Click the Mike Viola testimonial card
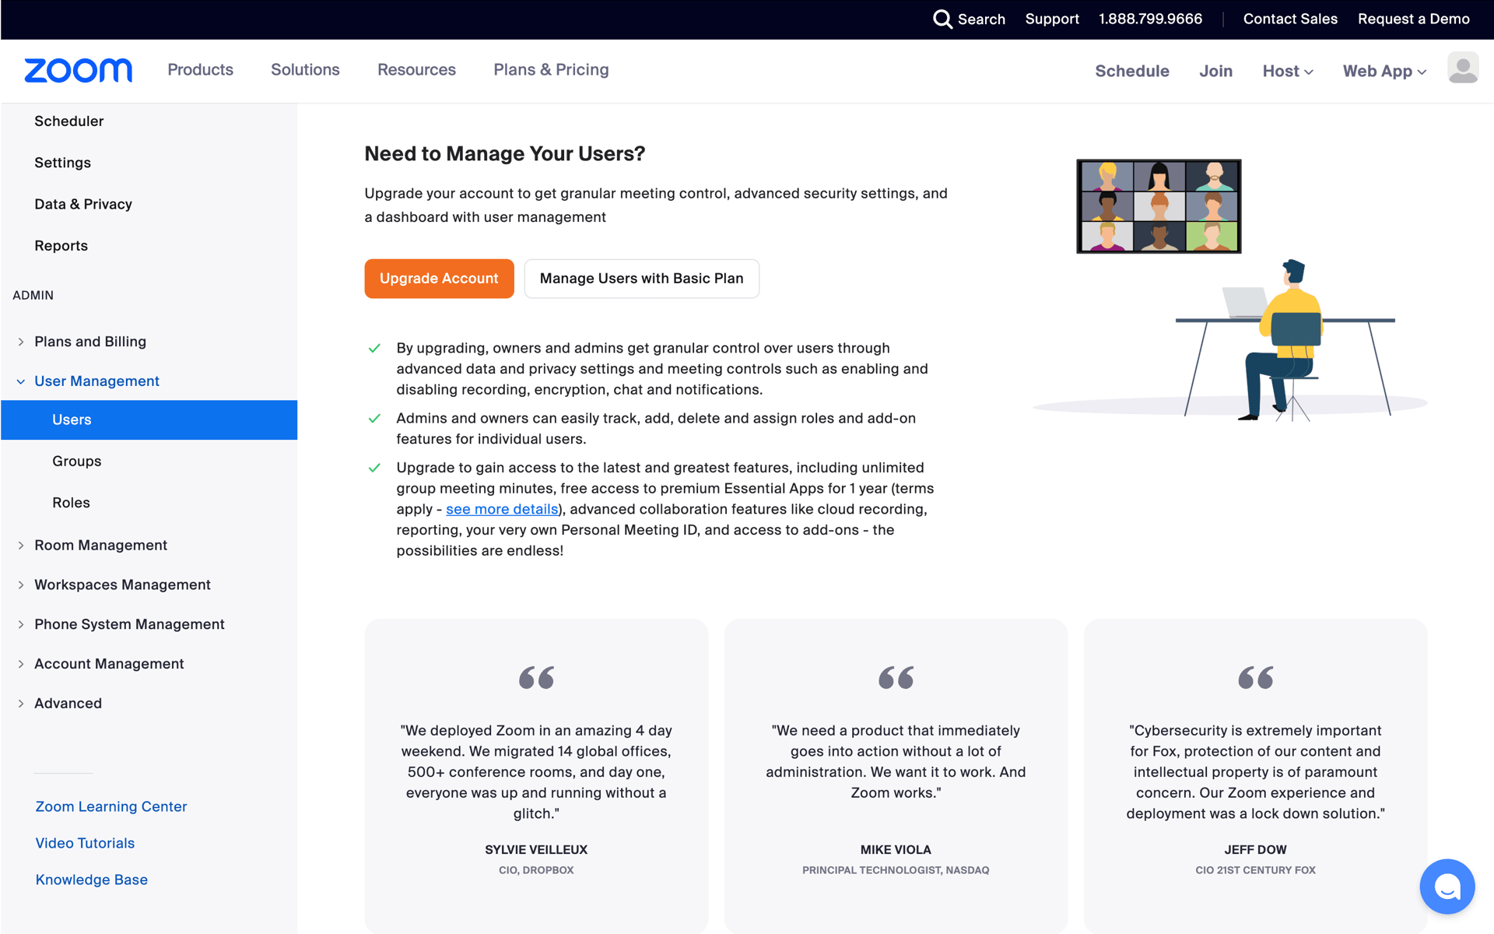 [x=896, y=776]
